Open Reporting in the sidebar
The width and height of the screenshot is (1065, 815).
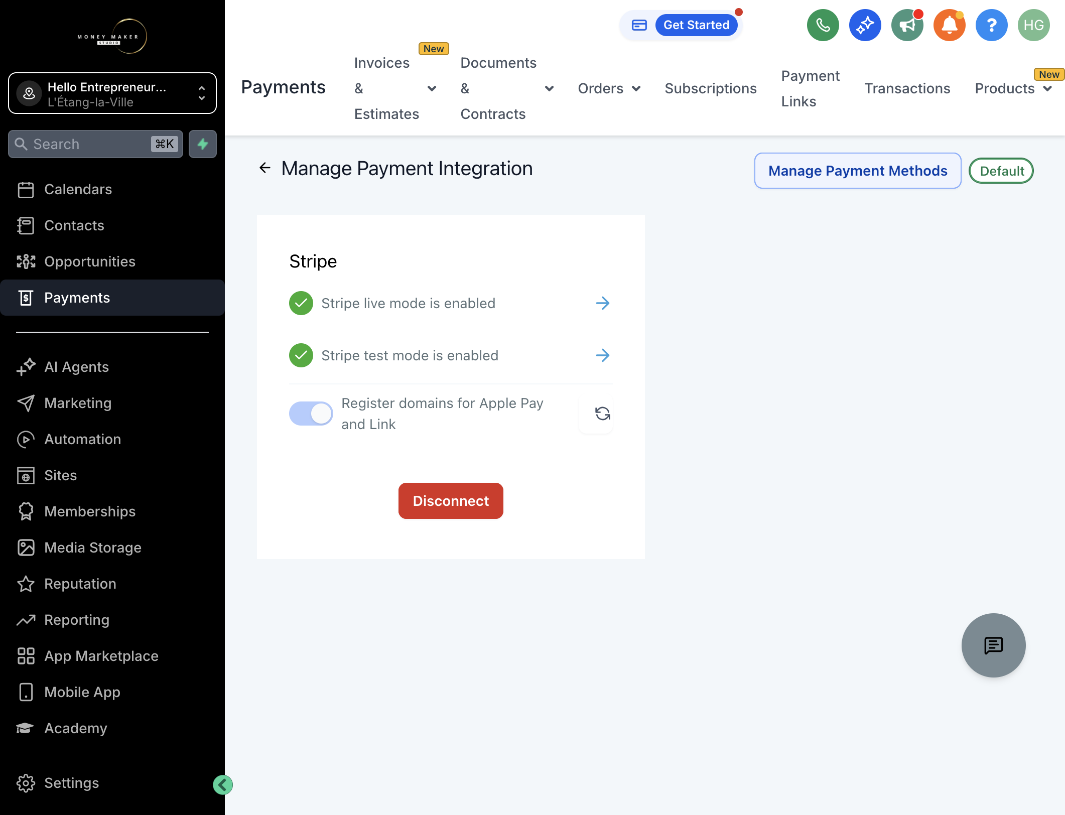pyautogui.click(x=112, y=620)
